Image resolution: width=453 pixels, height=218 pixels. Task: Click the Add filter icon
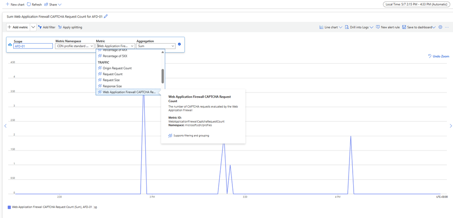tap(40, 27)
